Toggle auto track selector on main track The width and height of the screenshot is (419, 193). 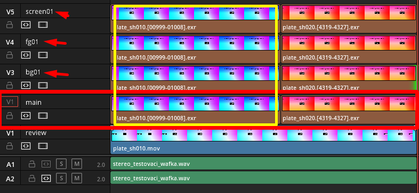pos(26,116)
